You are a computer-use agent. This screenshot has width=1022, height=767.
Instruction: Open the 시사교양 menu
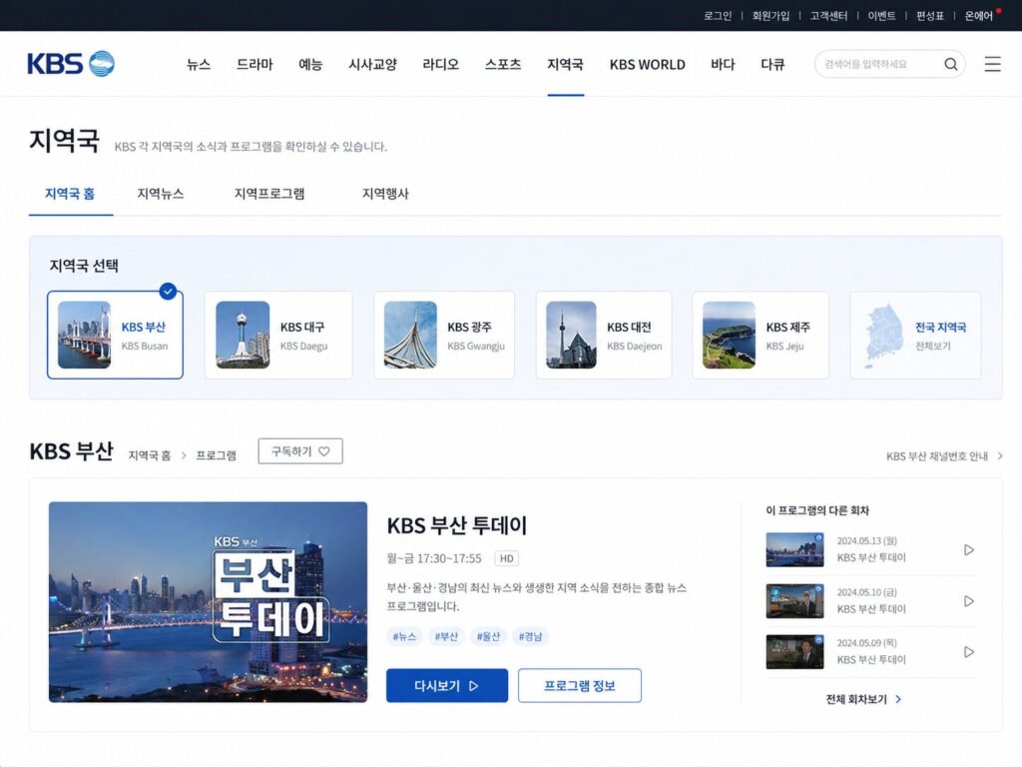pyautogui.click(x=372, y=64)
